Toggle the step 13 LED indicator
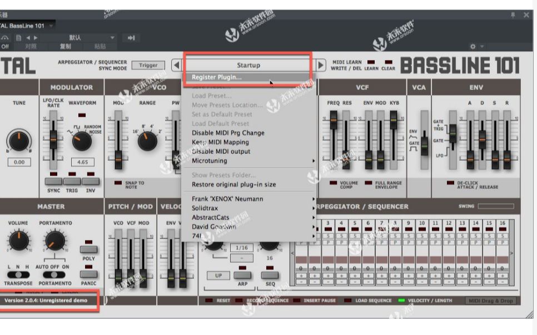Image resolution: width=537 pixels, height=335 pixels. click(x=463, y=229)
